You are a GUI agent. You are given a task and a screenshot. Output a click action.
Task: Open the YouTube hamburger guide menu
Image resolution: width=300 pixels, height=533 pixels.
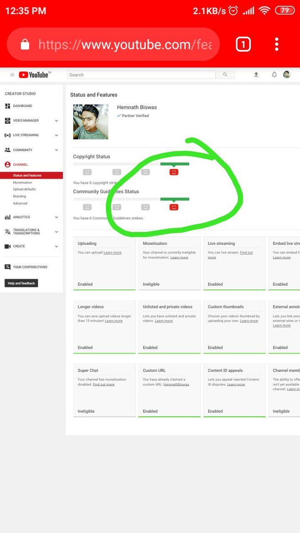click(x=12, y=75)
